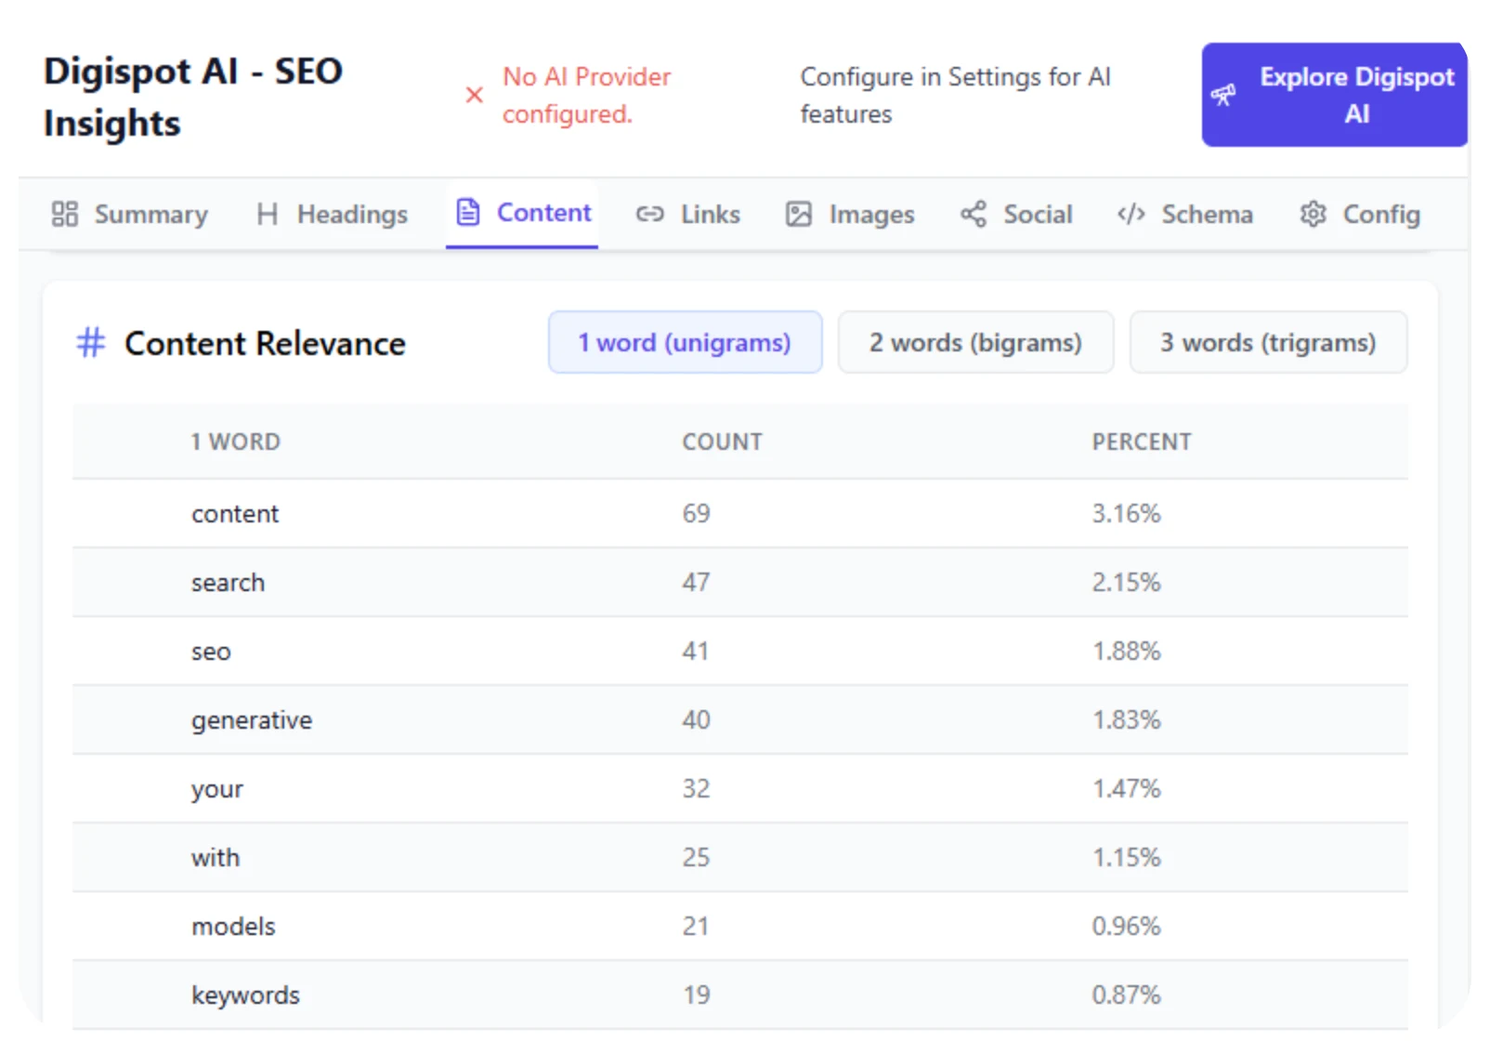Click the Images picture icon
Image resolution: width=1490 pixels, height=1054 pixels.
coord(799,215)
